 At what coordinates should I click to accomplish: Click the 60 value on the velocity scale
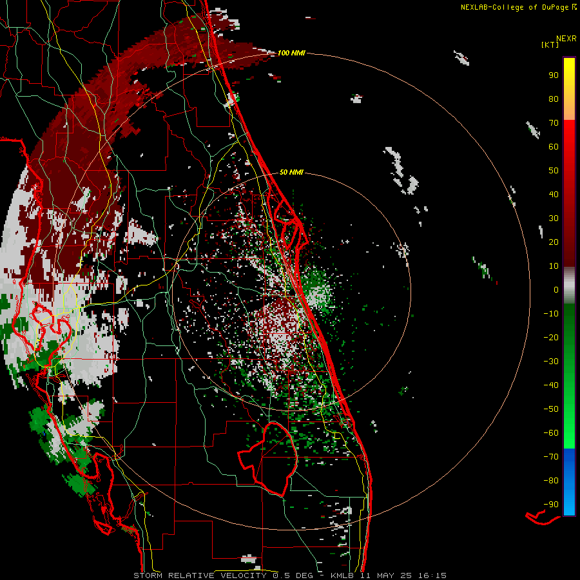pos(554,146)
